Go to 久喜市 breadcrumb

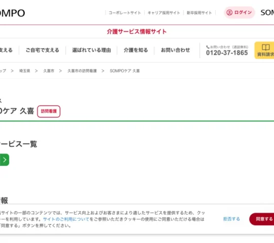tap(49, 71)
